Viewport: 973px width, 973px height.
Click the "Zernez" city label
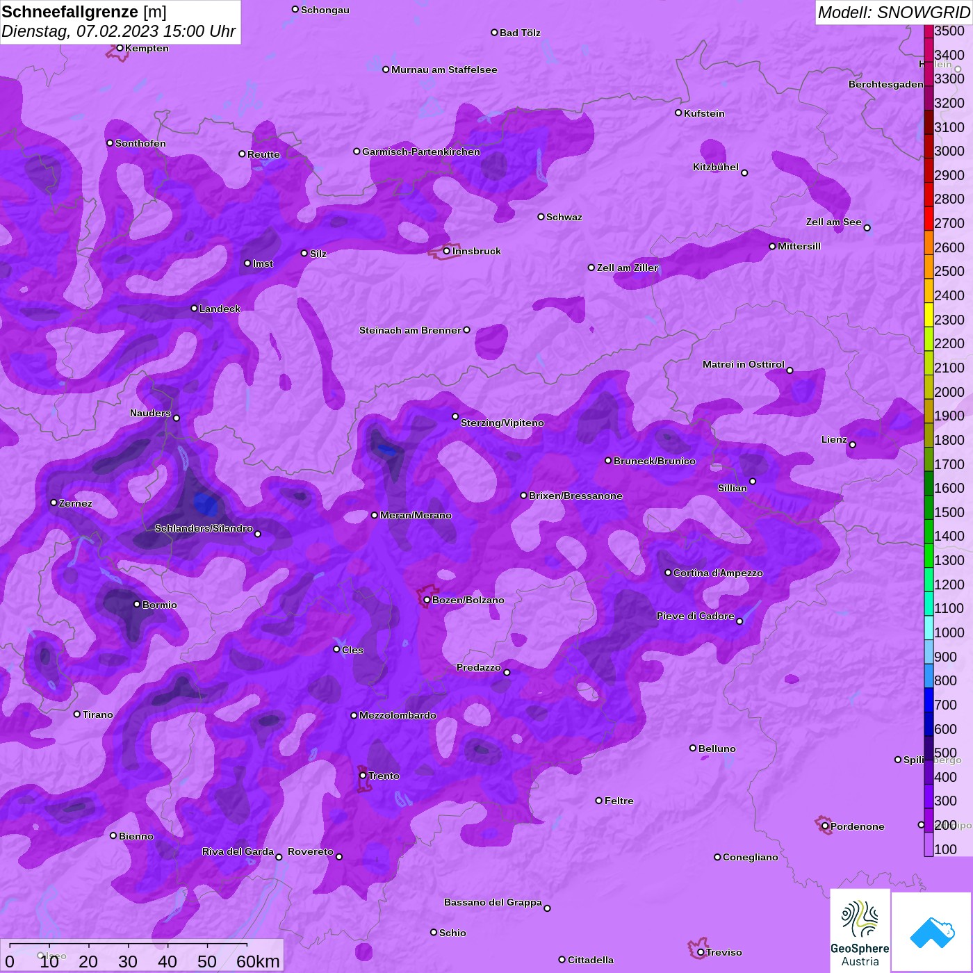[x=76, y=503]
